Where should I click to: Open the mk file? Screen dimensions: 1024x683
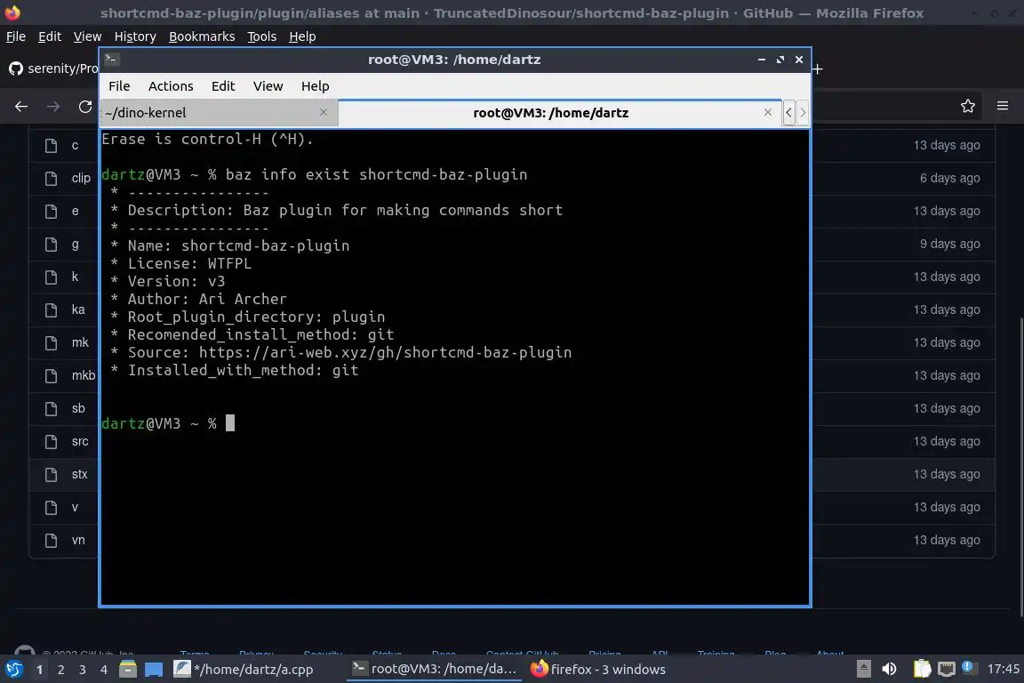coord(80,342)
